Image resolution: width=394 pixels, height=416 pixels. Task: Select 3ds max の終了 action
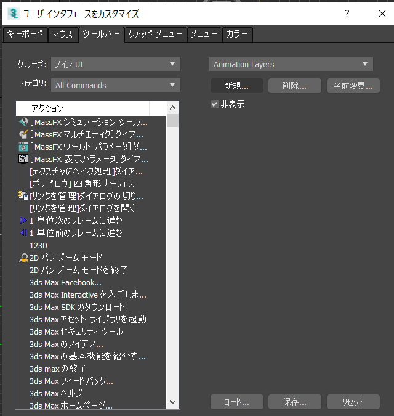(x=58, y=369)
